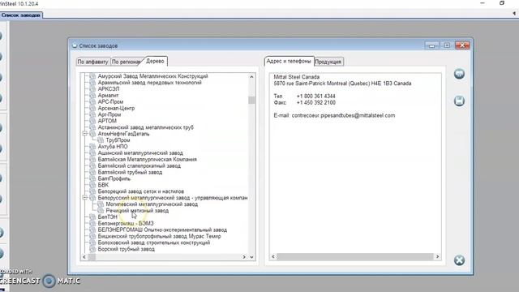Click the tree's vertical scrollbar thumb

point(251,100)
